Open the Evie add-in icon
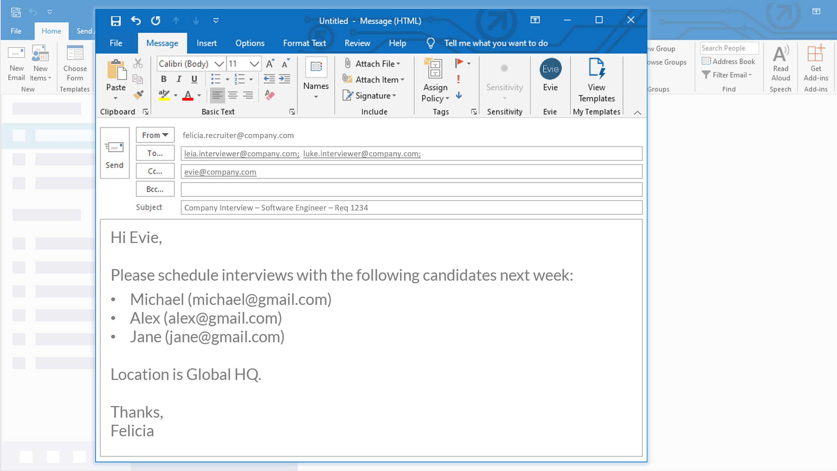 point(550,69)
